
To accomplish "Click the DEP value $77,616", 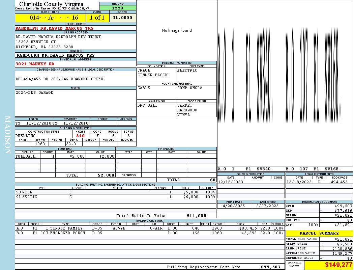I will pos(344,211).
